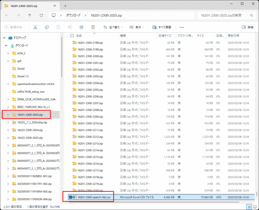Open the View (表示) dropdown
The width and height of the screenshot is (259, 210).
(x=138, y=27)
